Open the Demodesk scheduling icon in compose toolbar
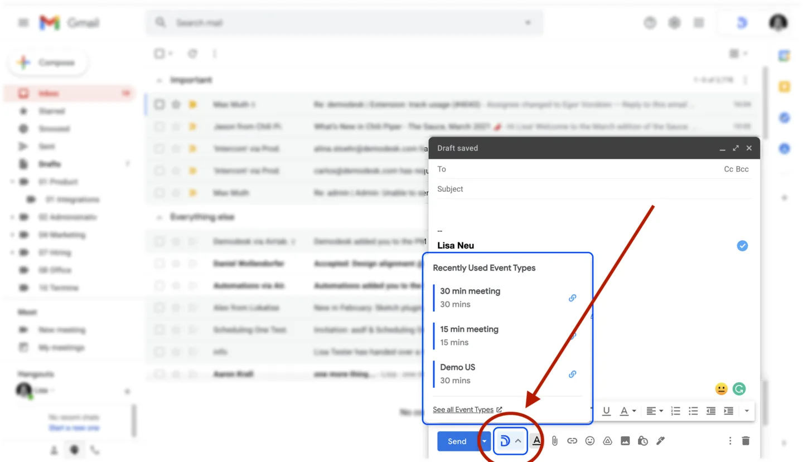This screenshot has height=462, width=803. point(505,441)
